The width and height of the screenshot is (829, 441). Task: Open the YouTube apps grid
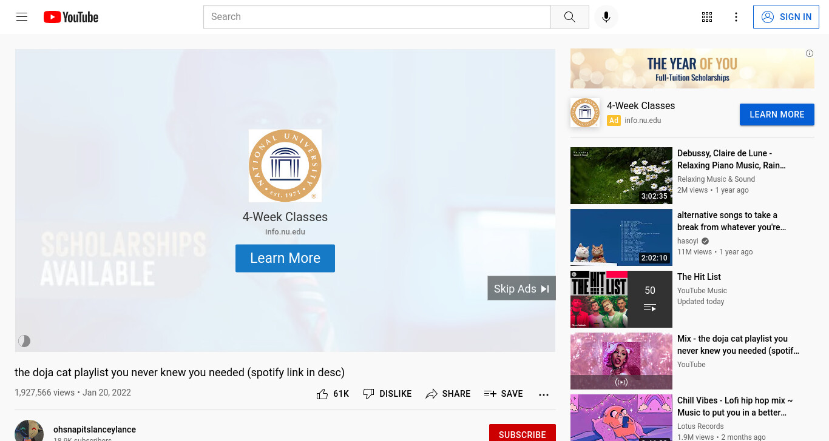[x=707, y=17]
